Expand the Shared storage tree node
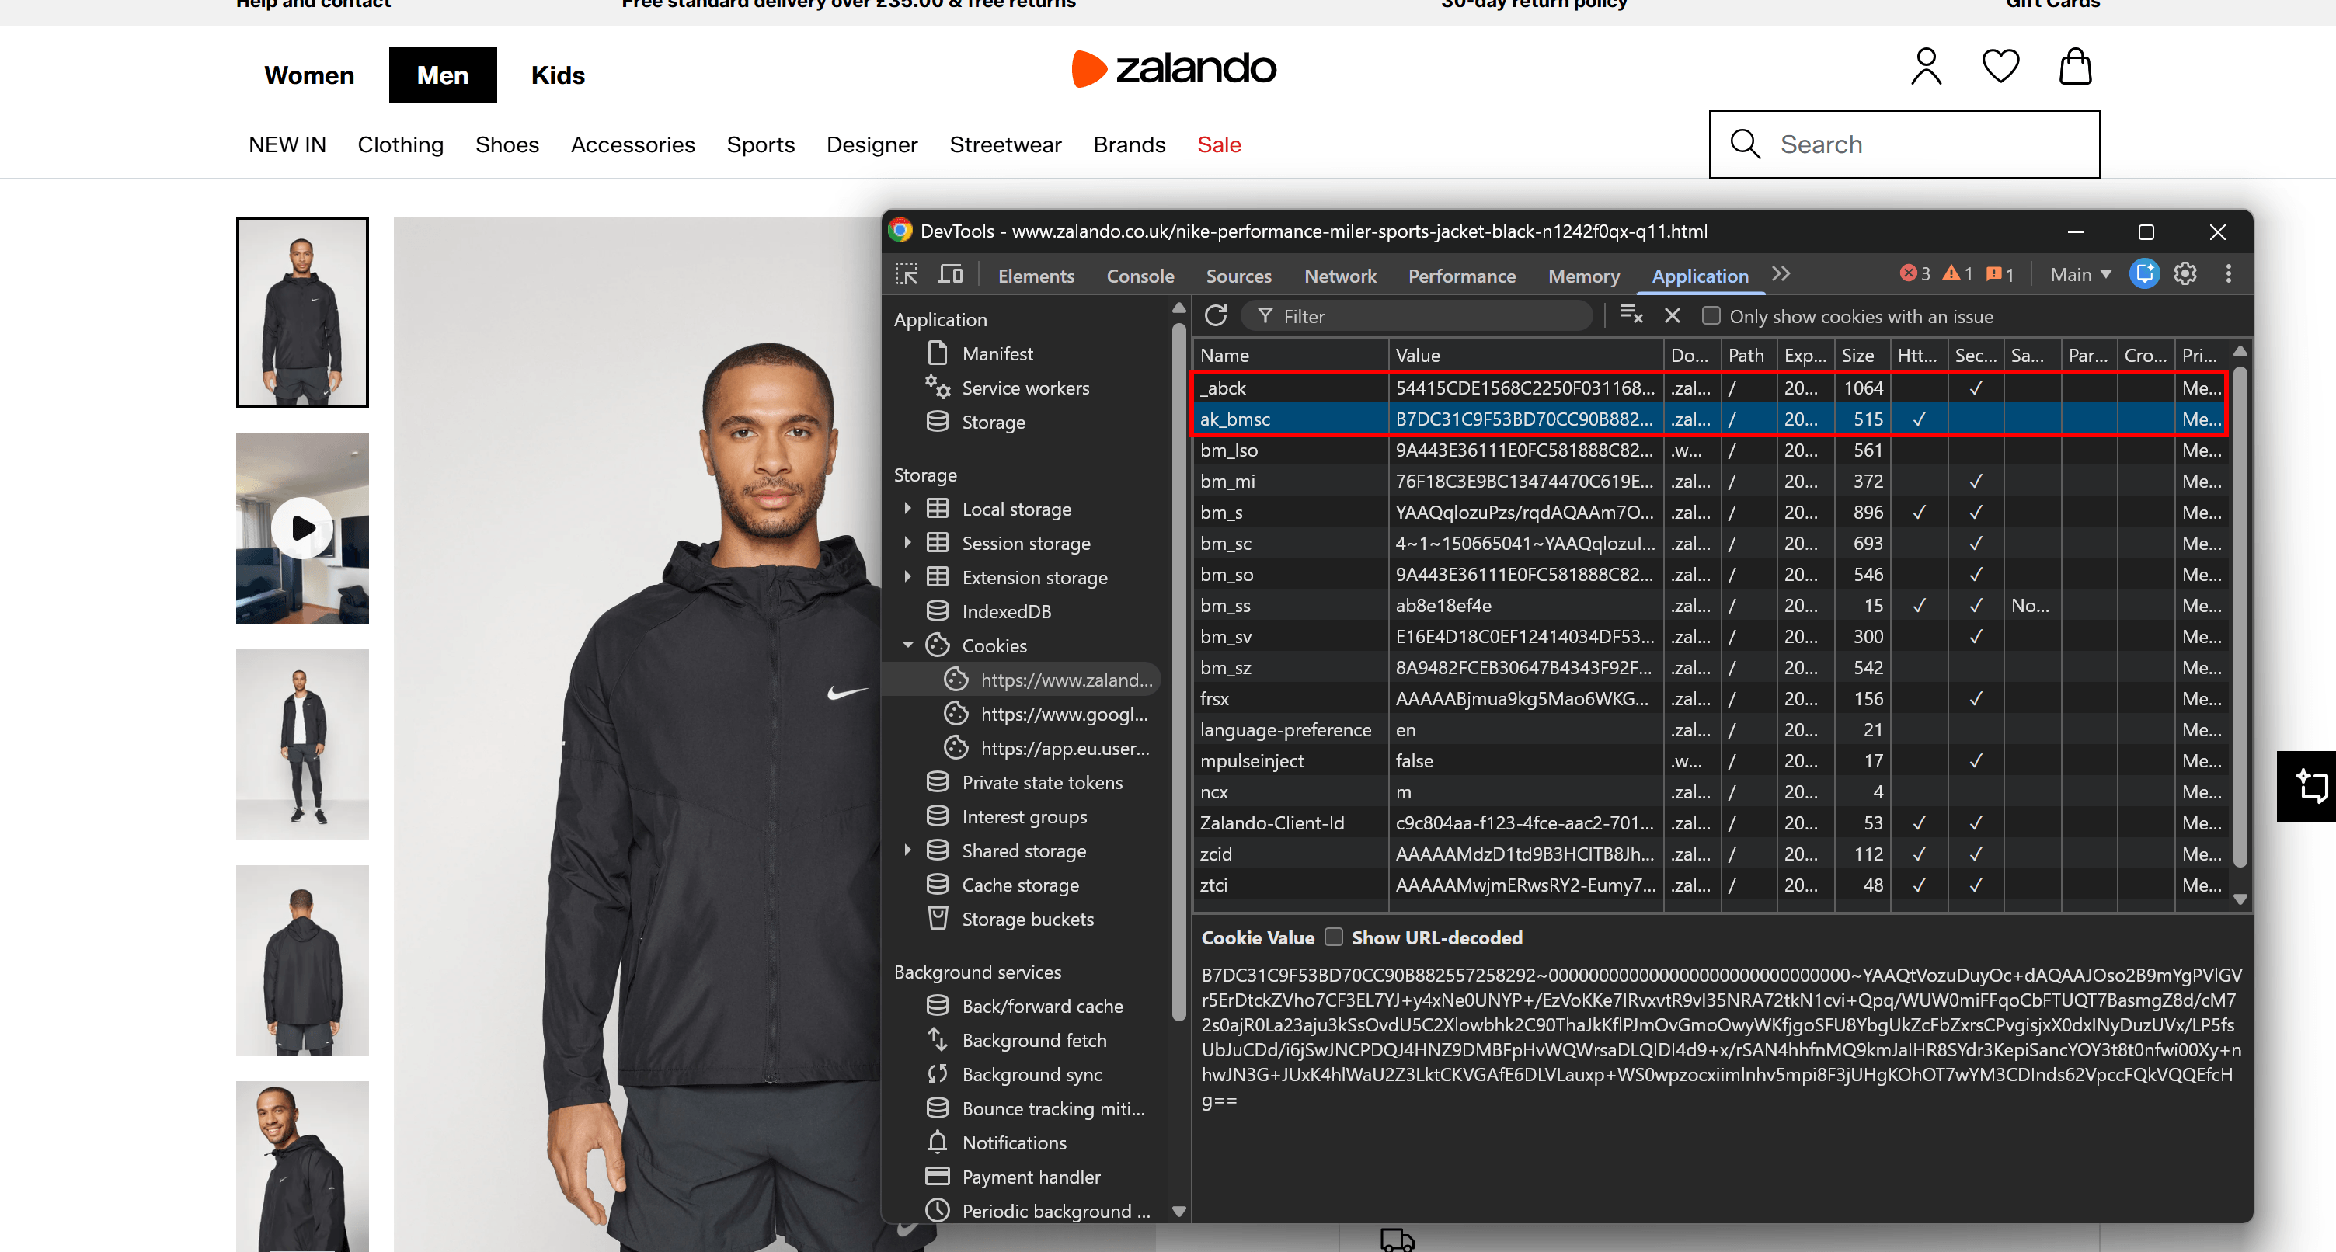 [x=907, y=850]
